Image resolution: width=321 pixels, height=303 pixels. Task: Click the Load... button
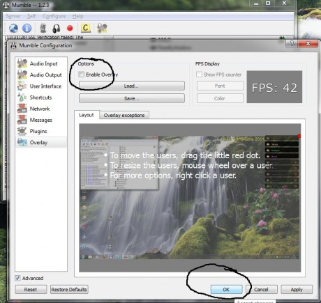click(x=132, y=86)
